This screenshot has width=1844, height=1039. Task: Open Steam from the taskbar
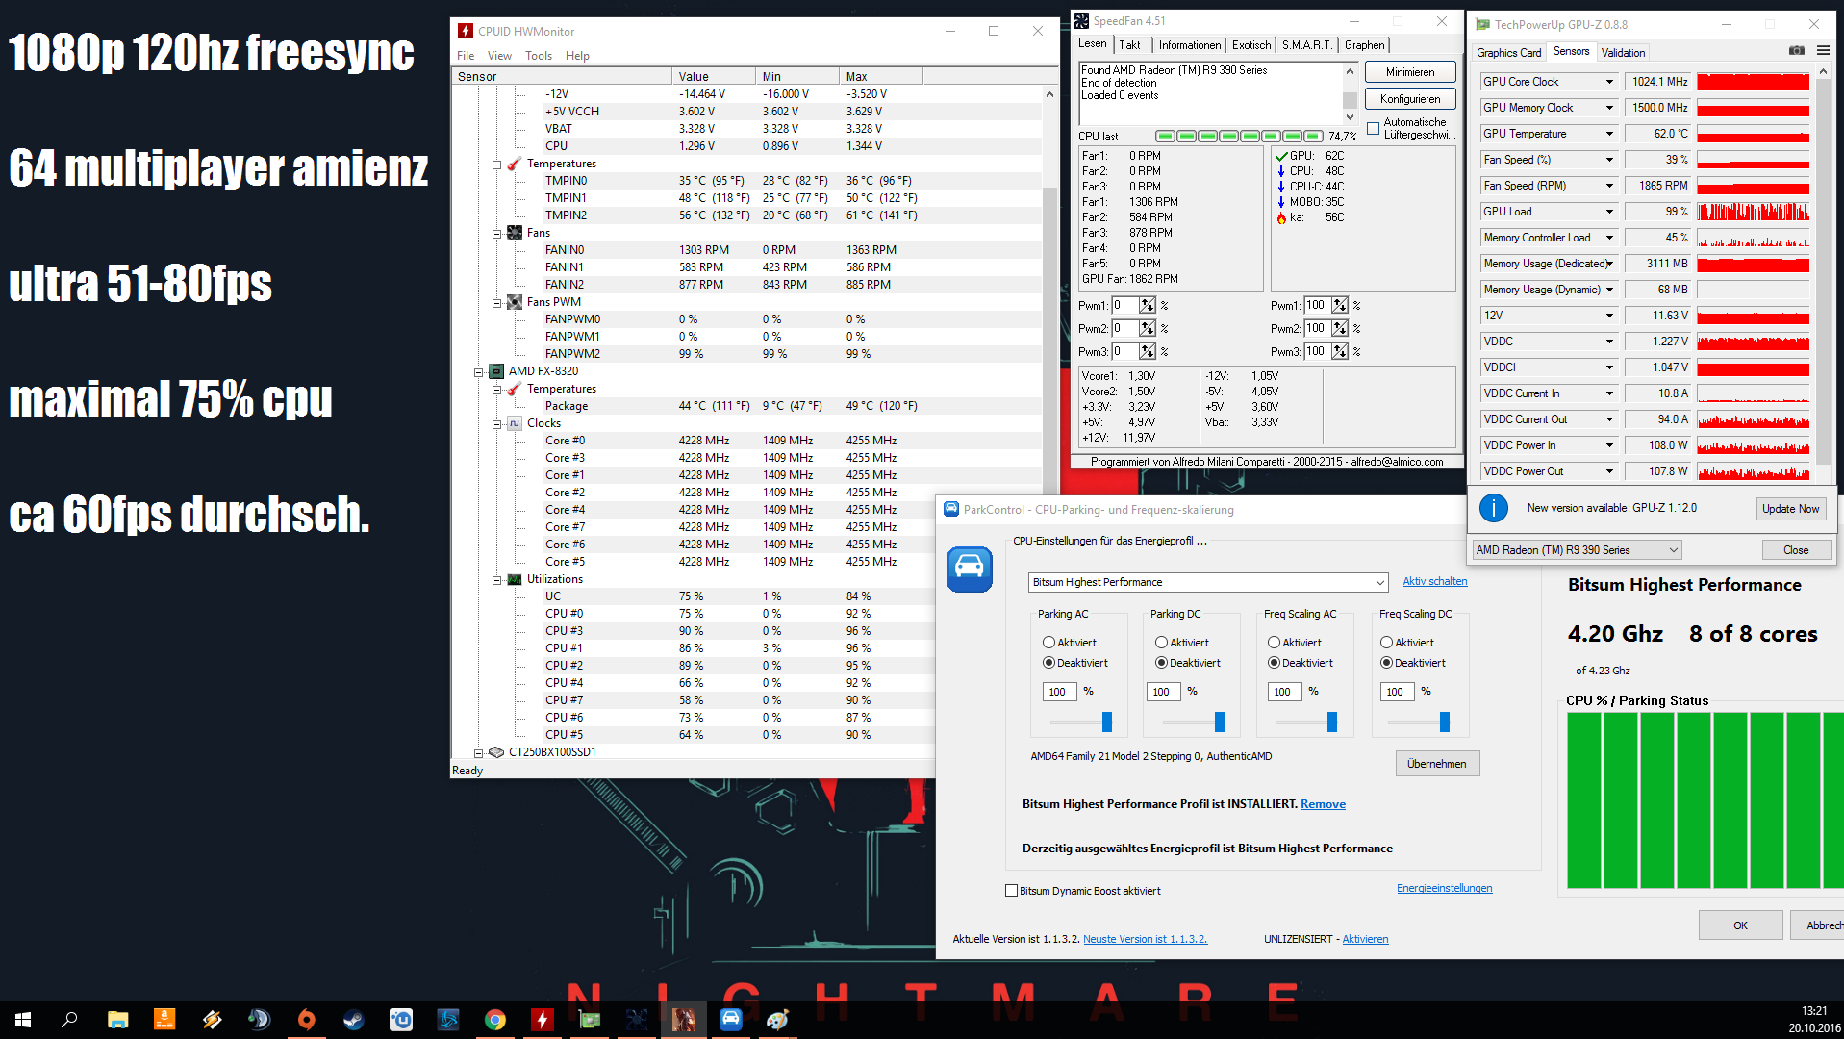click(353, 1020)
